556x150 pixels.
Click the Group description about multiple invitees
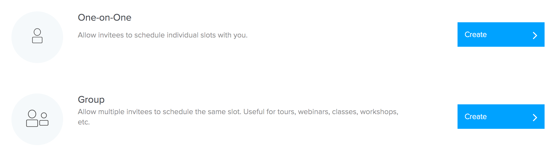[x=238, y=117]
